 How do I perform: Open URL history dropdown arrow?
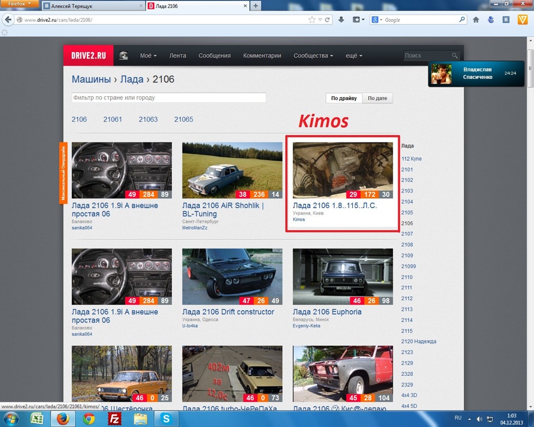pos(320,20)
